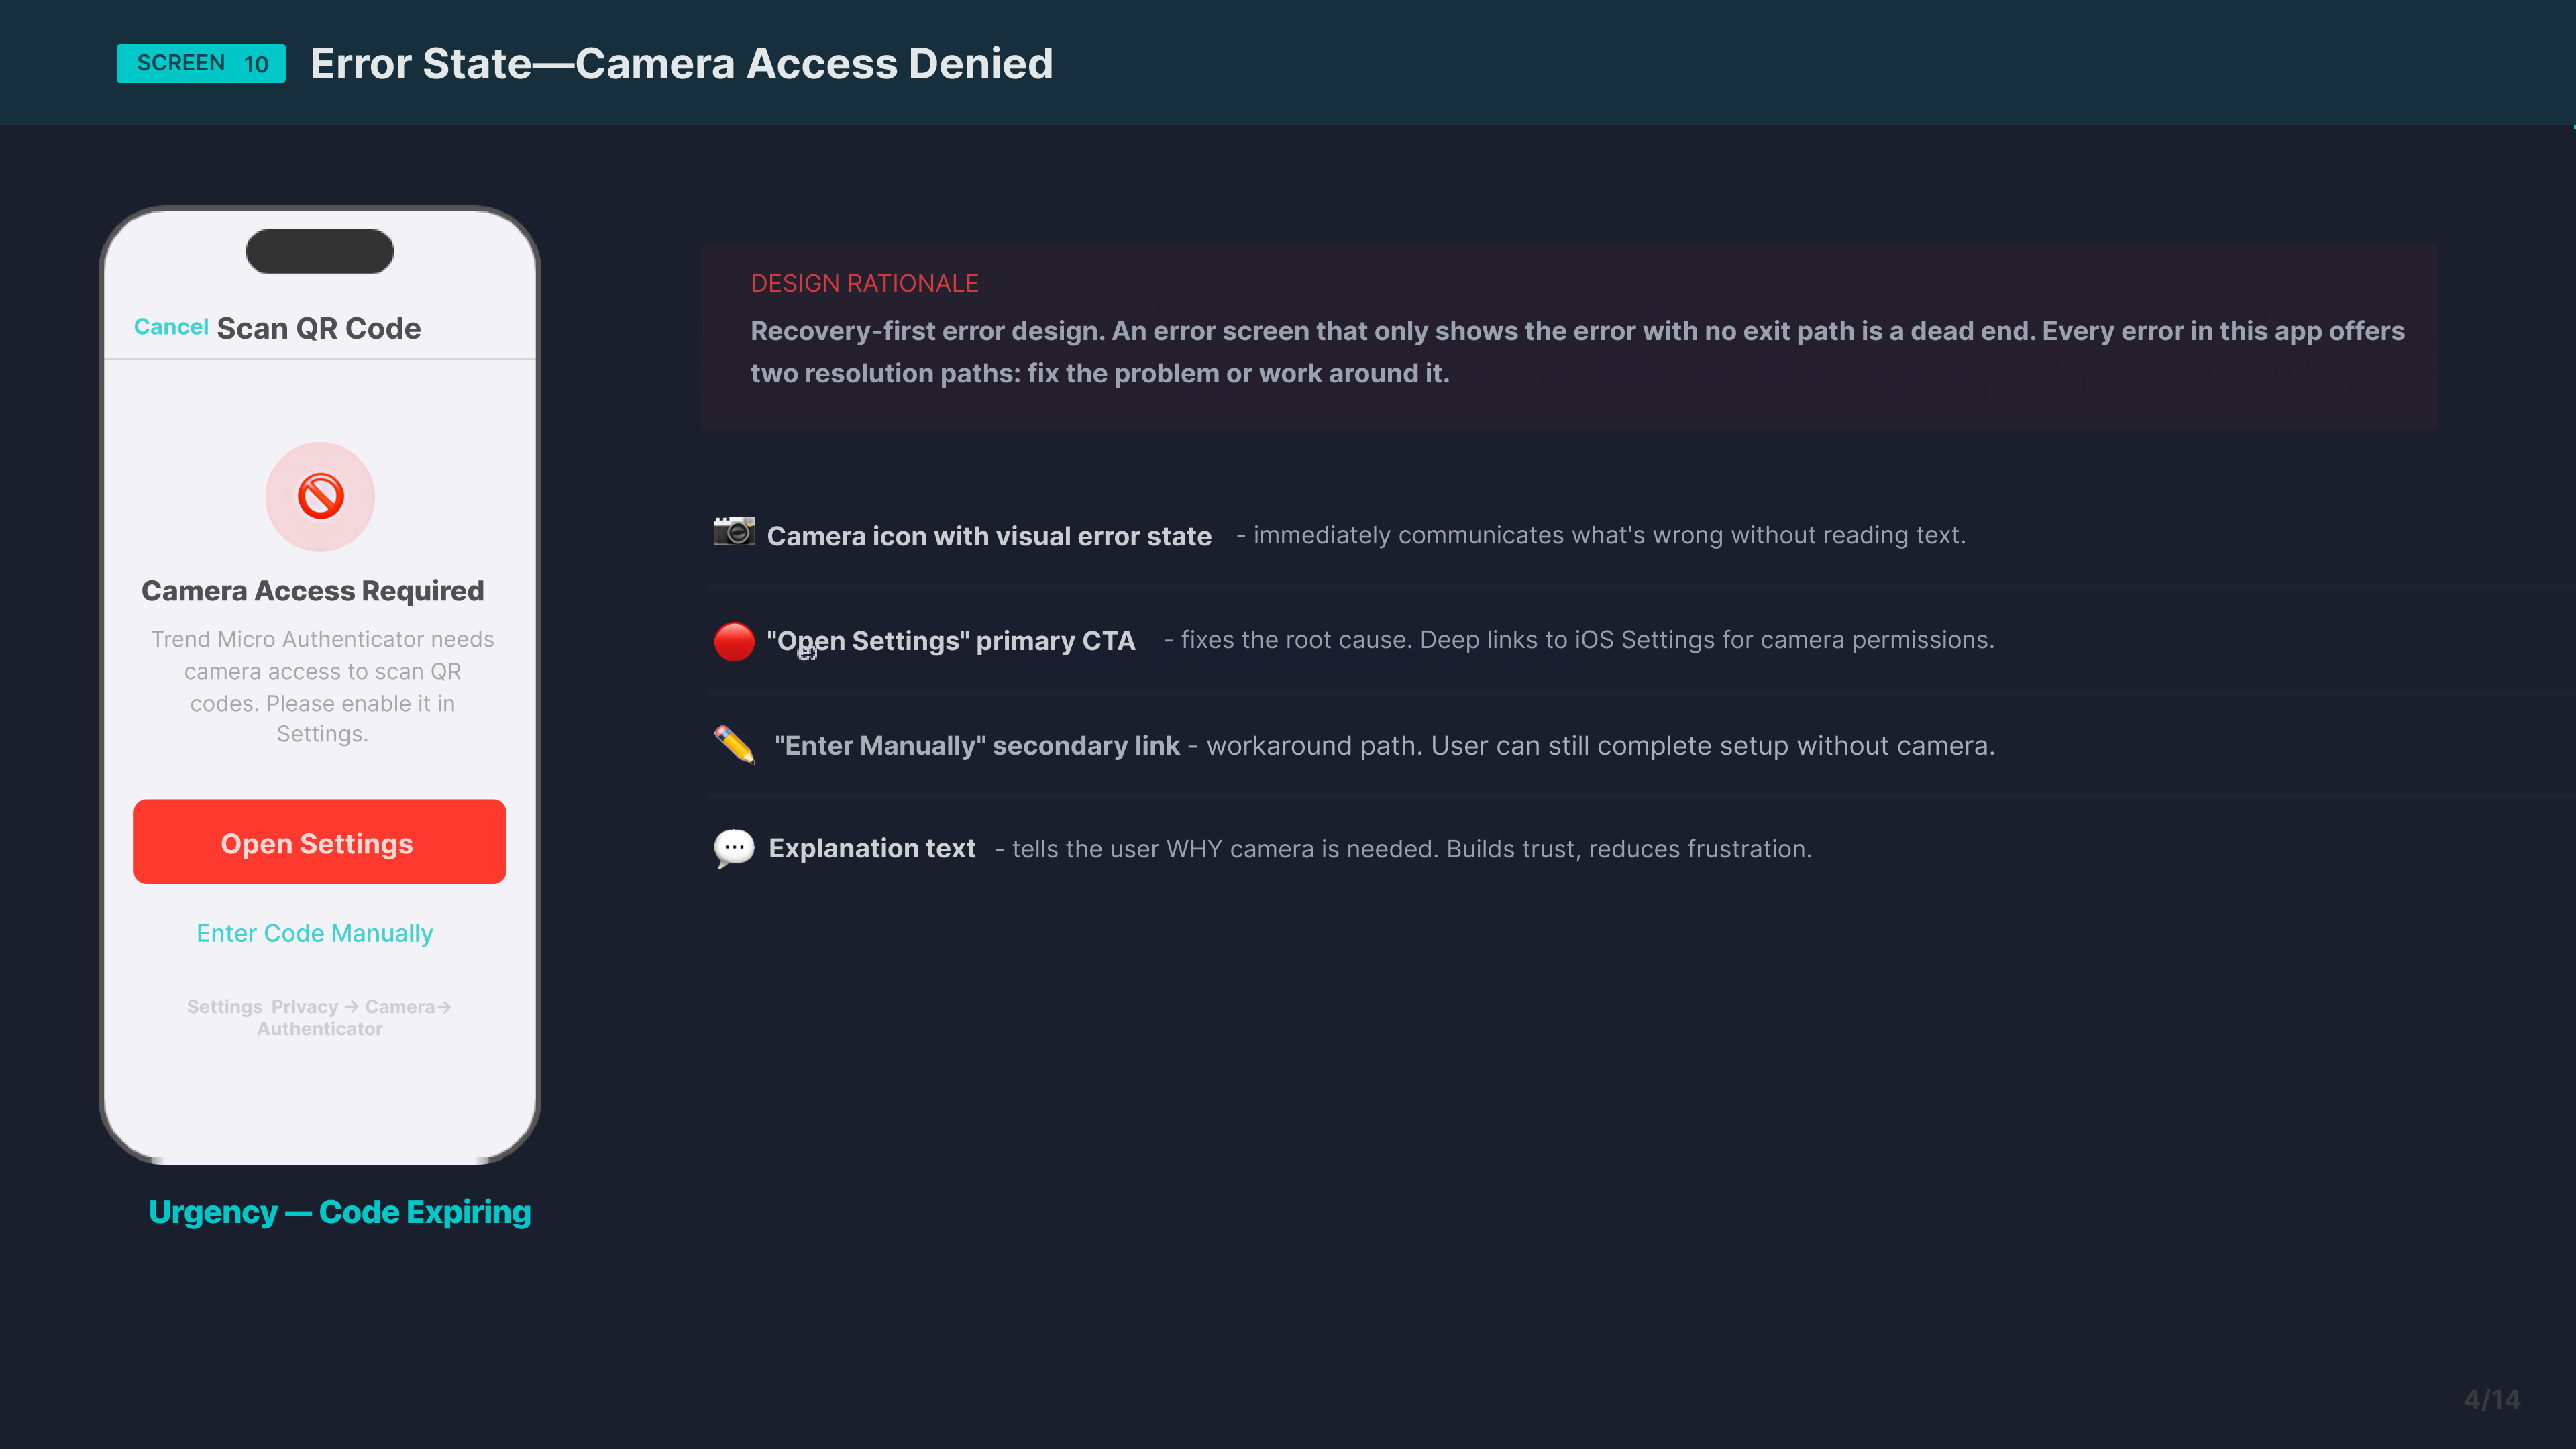Click the Explanation text label
This screenshot has height=1449, width=2576.
pyautogui.click(x=871, y=849)
